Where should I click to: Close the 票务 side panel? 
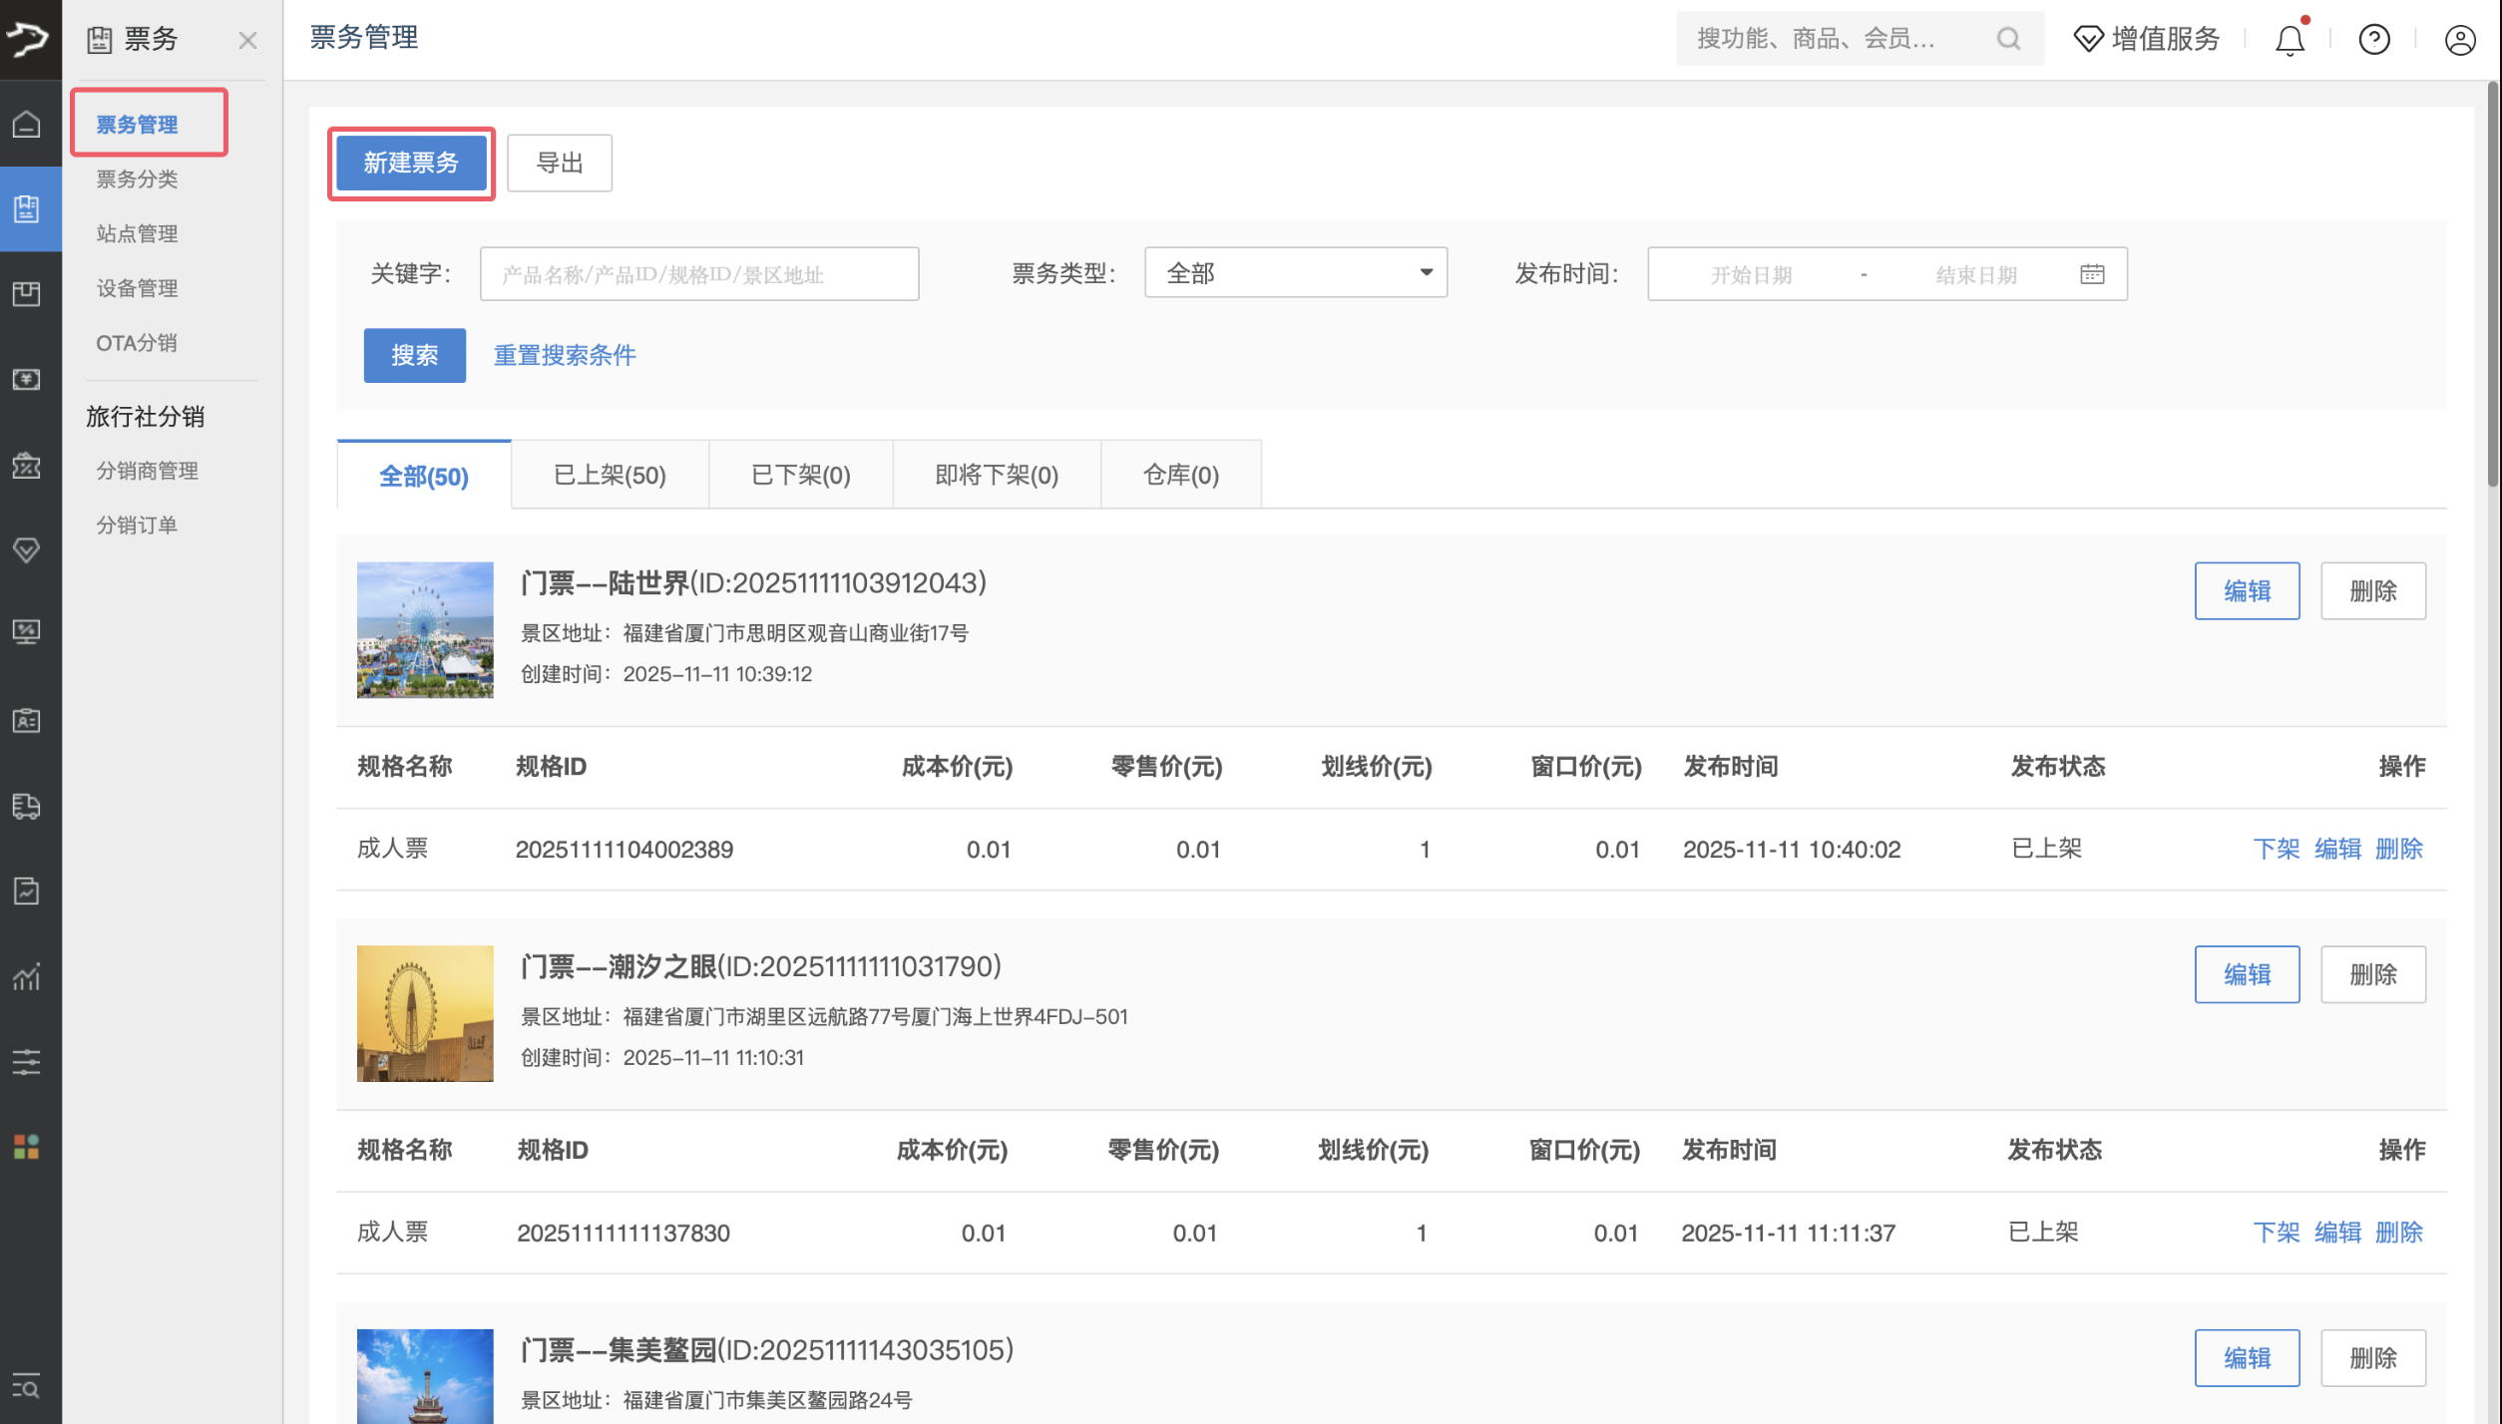[247, 41]
